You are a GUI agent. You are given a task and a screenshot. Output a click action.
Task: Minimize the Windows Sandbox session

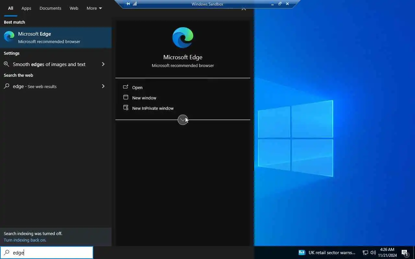272,4
